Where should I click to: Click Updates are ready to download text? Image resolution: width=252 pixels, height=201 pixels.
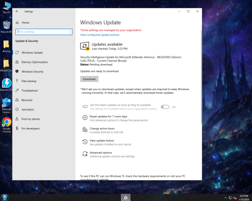point(99,71)
